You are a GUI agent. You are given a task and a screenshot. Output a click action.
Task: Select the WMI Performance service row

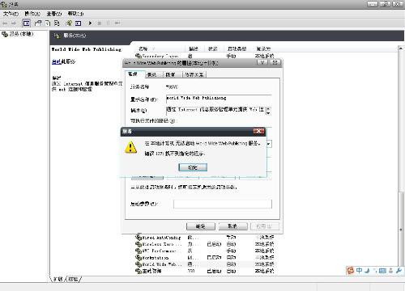pyautogui.click(x=205, y=251)
